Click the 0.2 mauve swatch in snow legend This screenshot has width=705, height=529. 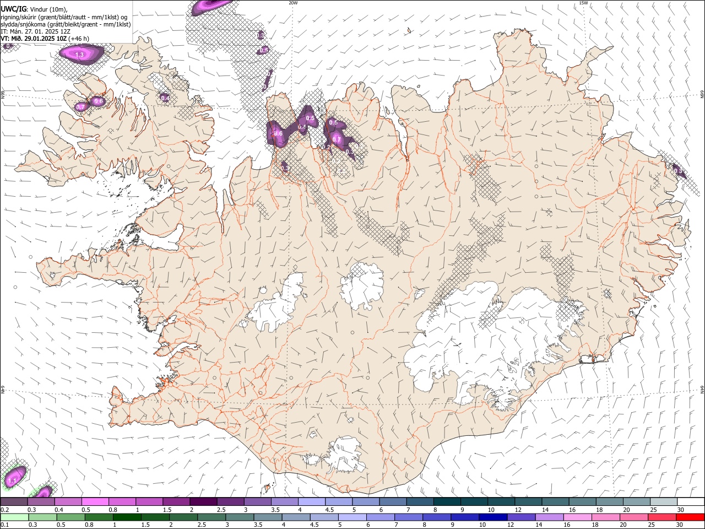[x=14, y=502]
